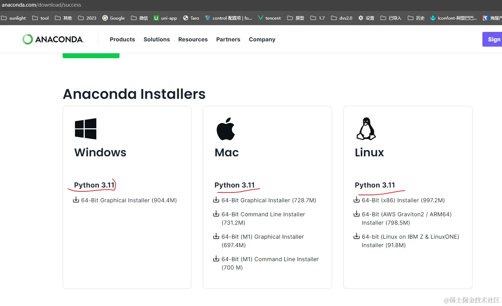The height and width of the screenshot is (306, 502).
Task: Click the Windows logo icon
Action: click(85, 129)
